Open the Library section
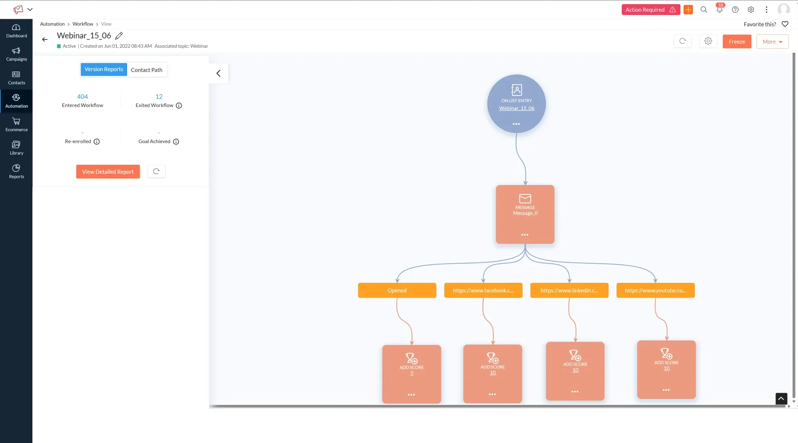 click(16, 148)
